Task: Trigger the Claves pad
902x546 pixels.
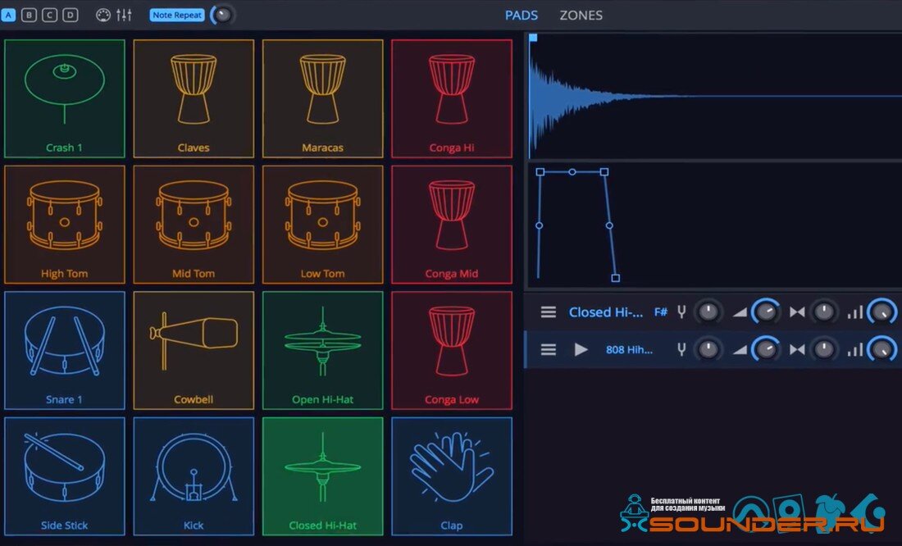Action: coord(194,98)
